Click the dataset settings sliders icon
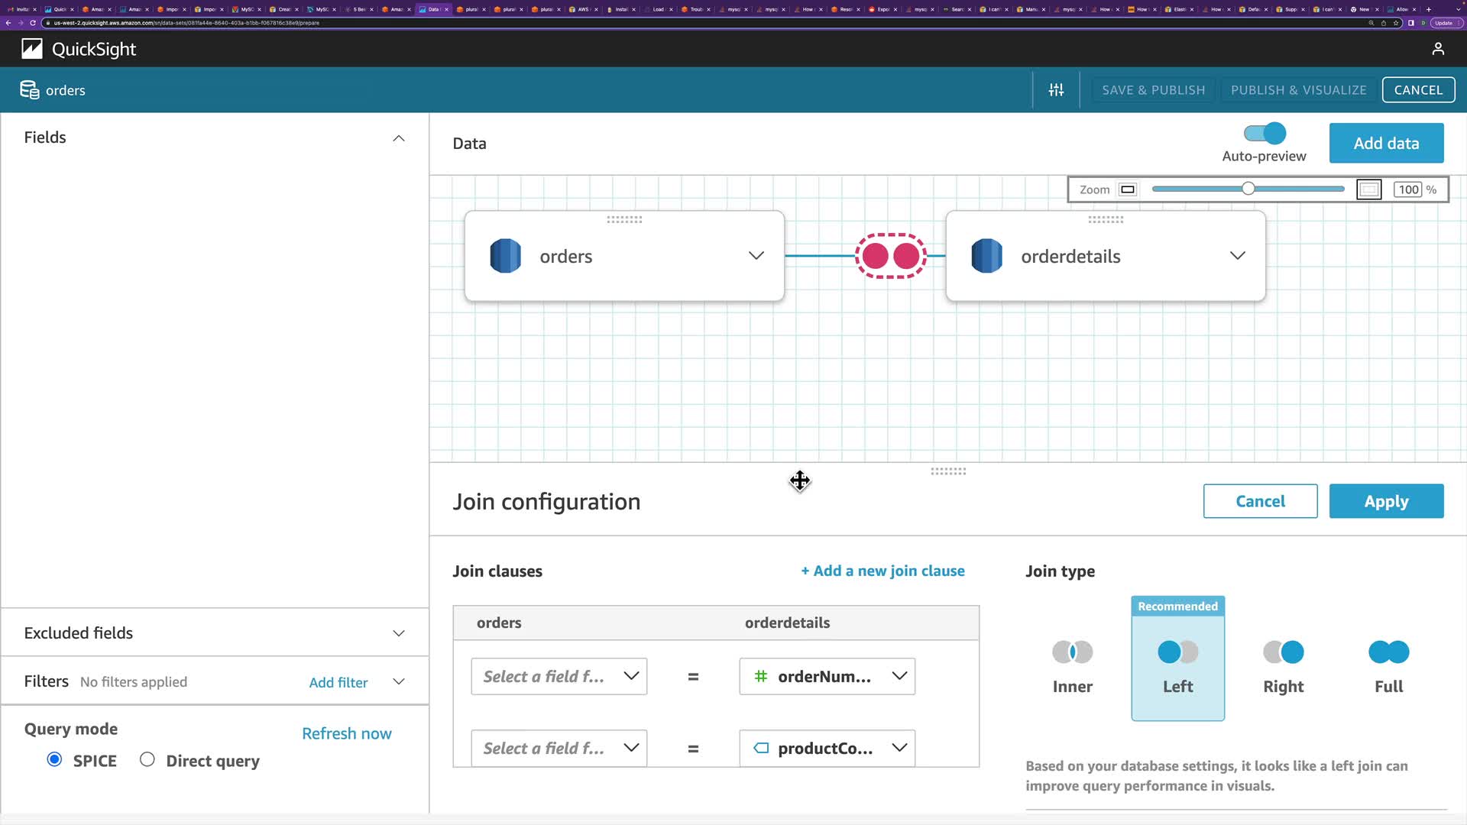Screen dimensions: 1467x825 (1056, 90)
